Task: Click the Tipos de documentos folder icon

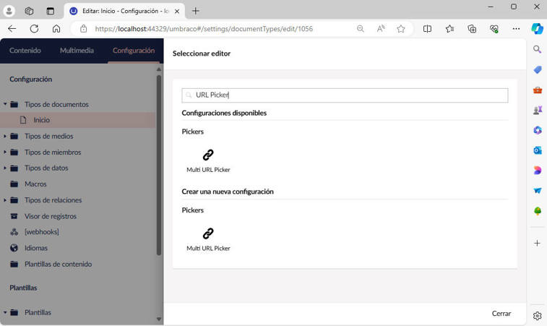Action: [x=14, y=104]
